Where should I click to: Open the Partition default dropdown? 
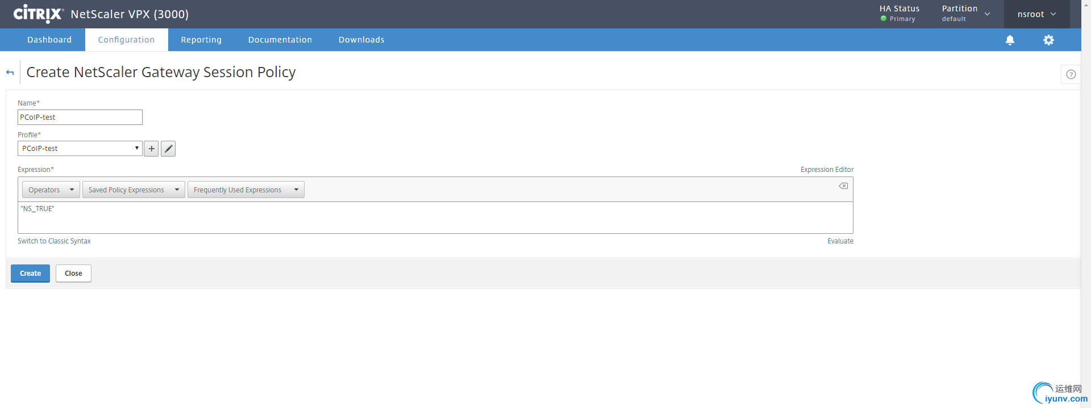[x=965, y=14]
